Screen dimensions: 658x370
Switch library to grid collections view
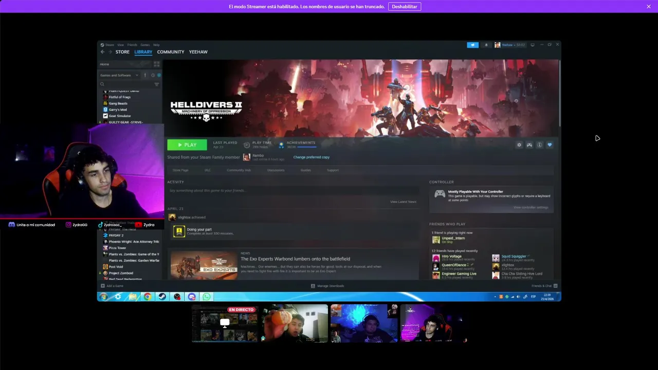(156, 64)
